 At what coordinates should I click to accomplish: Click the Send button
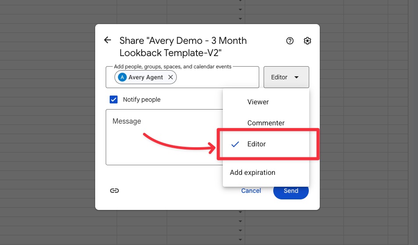[x=291, y=191]
